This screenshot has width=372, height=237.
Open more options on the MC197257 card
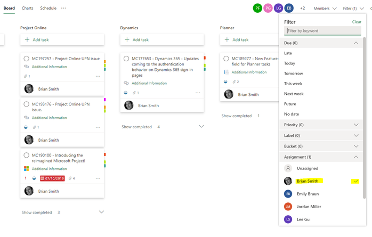tap(98, 76)
